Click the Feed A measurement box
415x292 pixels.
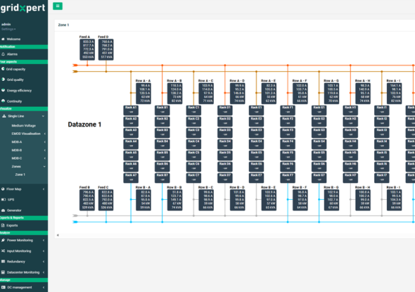87,49
